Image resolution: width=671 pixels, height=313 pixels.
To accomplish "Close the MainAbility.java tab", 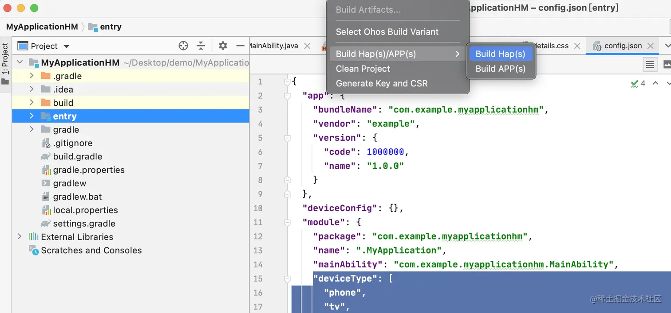I will [307, 46].
